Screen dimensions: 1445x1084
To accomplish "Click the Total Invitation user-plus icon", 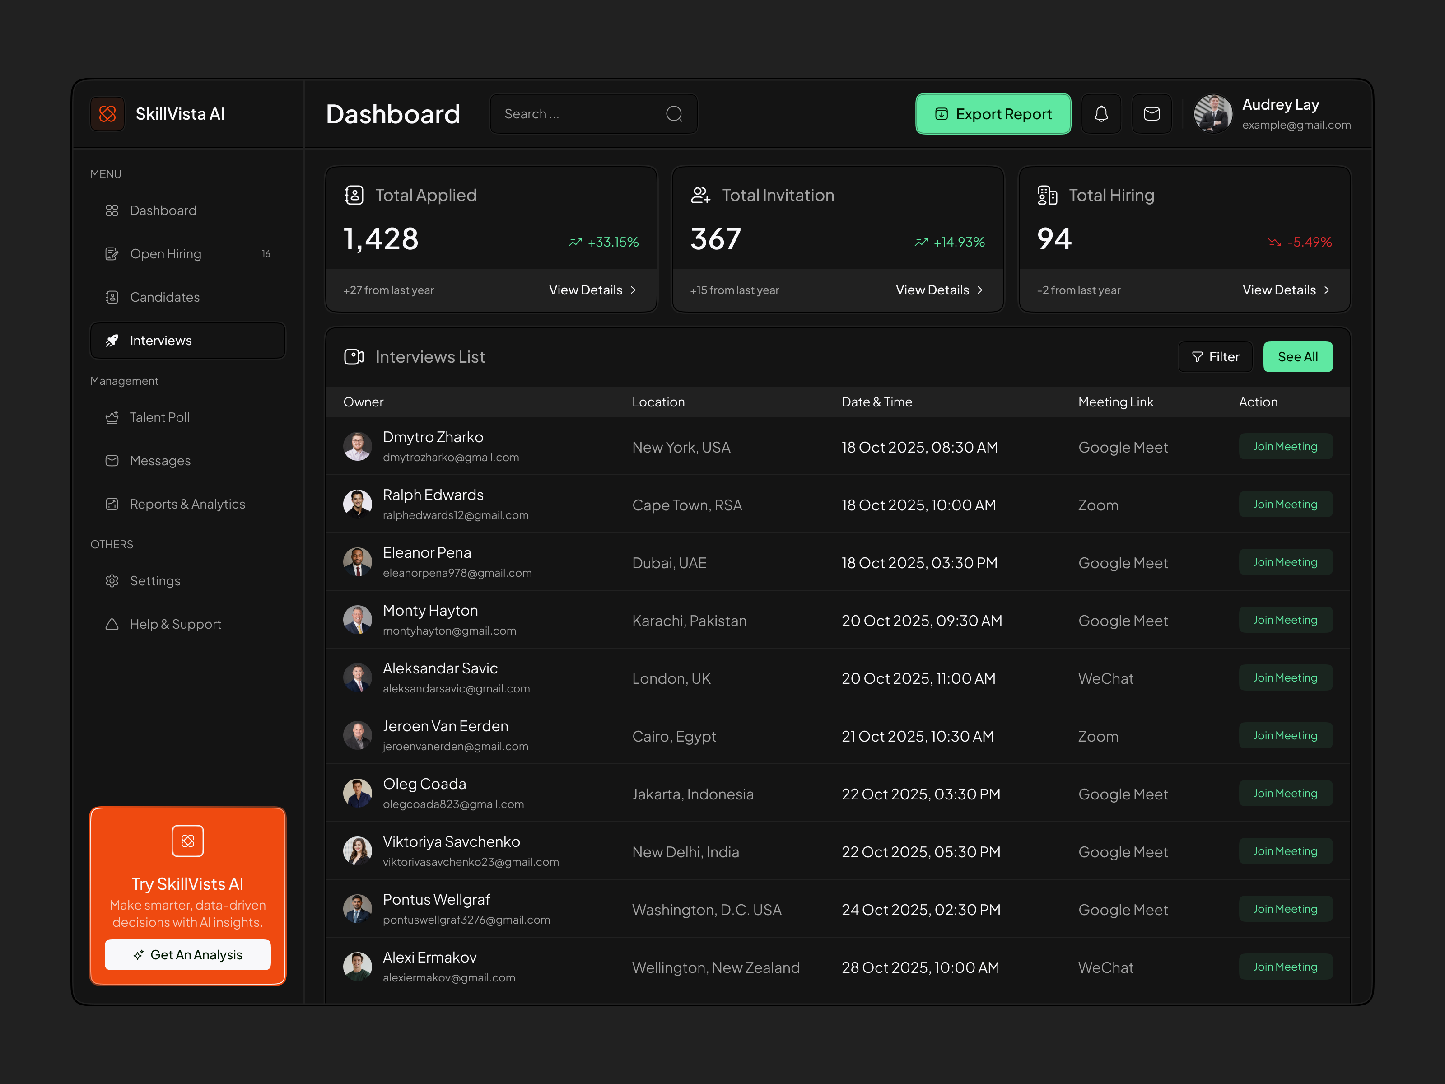I will [700, 195].
